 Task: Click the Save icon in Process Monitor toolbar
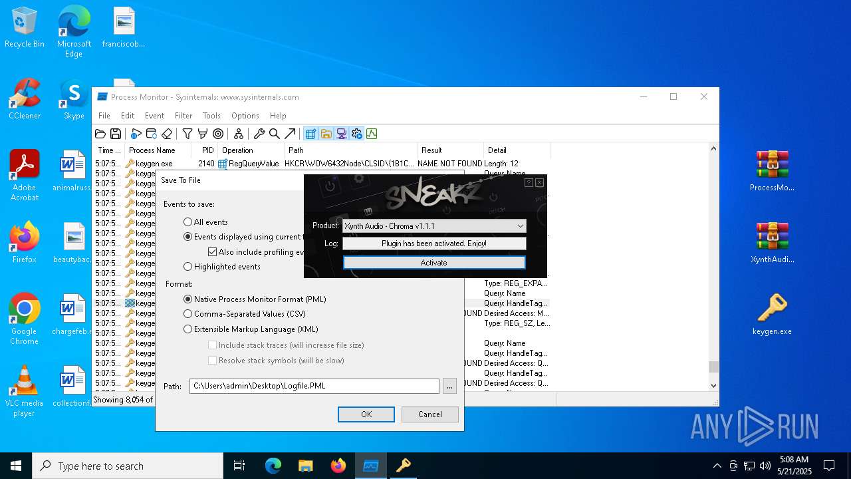115,134
